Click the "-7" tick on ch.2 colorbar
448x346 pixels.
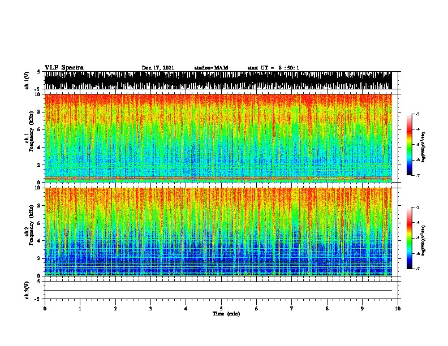[417, 269]
